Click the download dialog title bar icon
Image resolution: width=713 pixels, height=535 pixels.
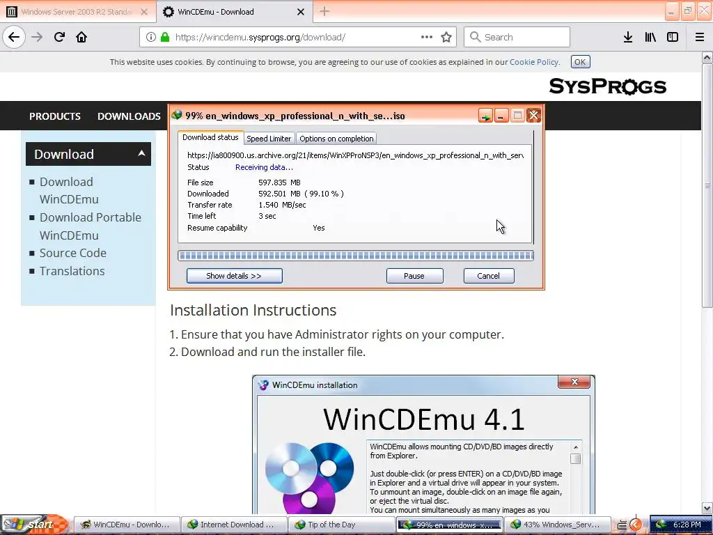click(176, 115)
